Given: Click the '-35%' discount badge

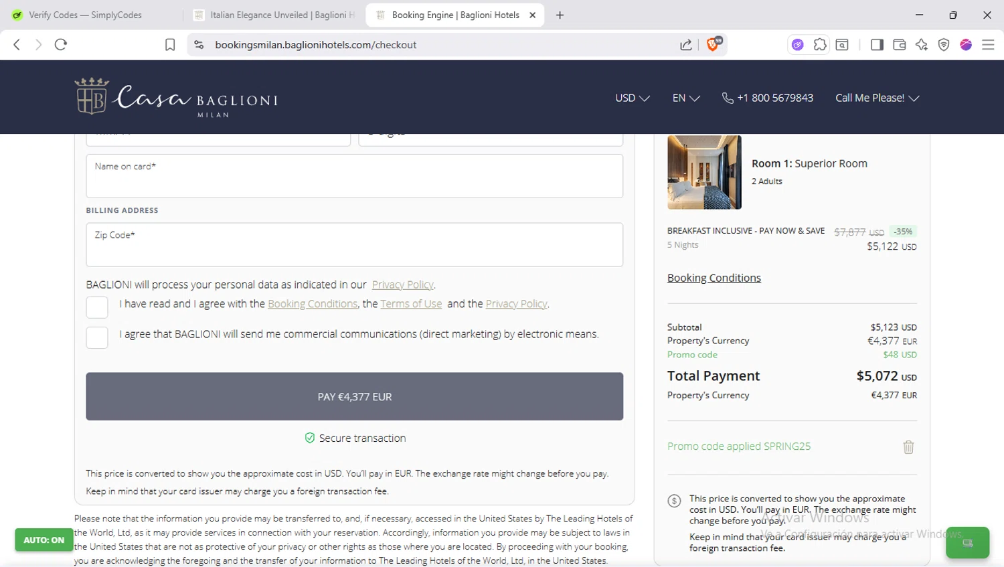Looking at the screenshot, I should 903,232.
